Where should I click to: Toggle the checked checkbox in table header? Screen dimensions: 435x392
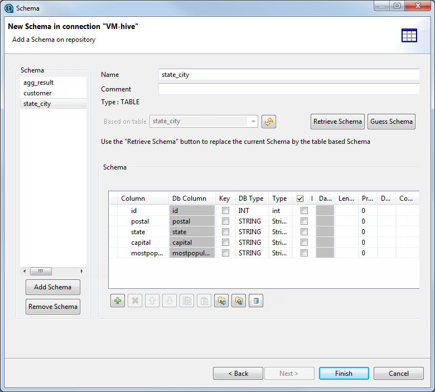pyautogui.click(x=300, y=199)
